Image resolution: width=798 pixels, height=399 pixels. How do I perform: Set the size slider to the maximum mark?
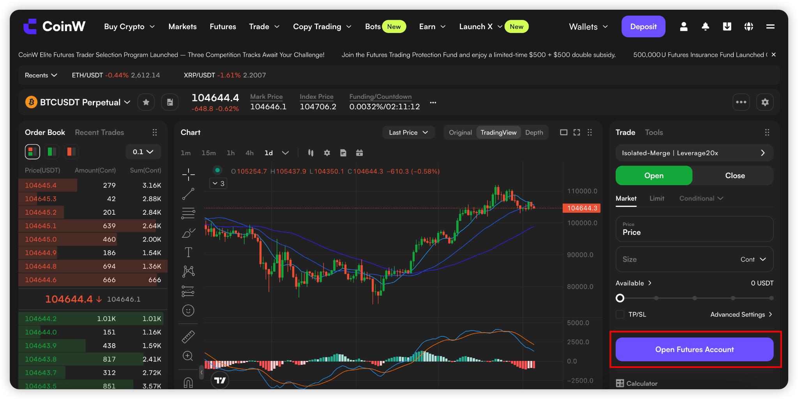coord(771,298)
